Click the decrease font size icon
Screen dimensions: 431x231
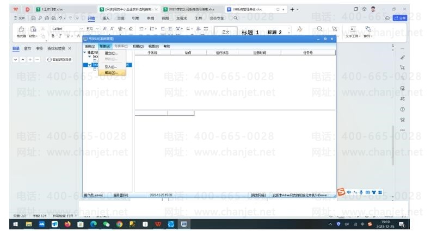[x=112, y=29]
